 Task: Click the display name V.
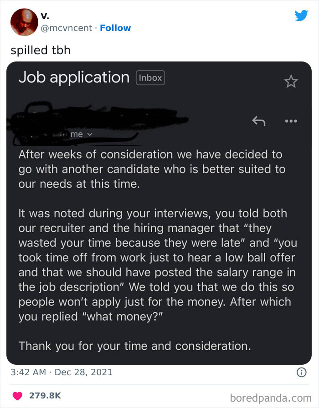click(45, 16)
